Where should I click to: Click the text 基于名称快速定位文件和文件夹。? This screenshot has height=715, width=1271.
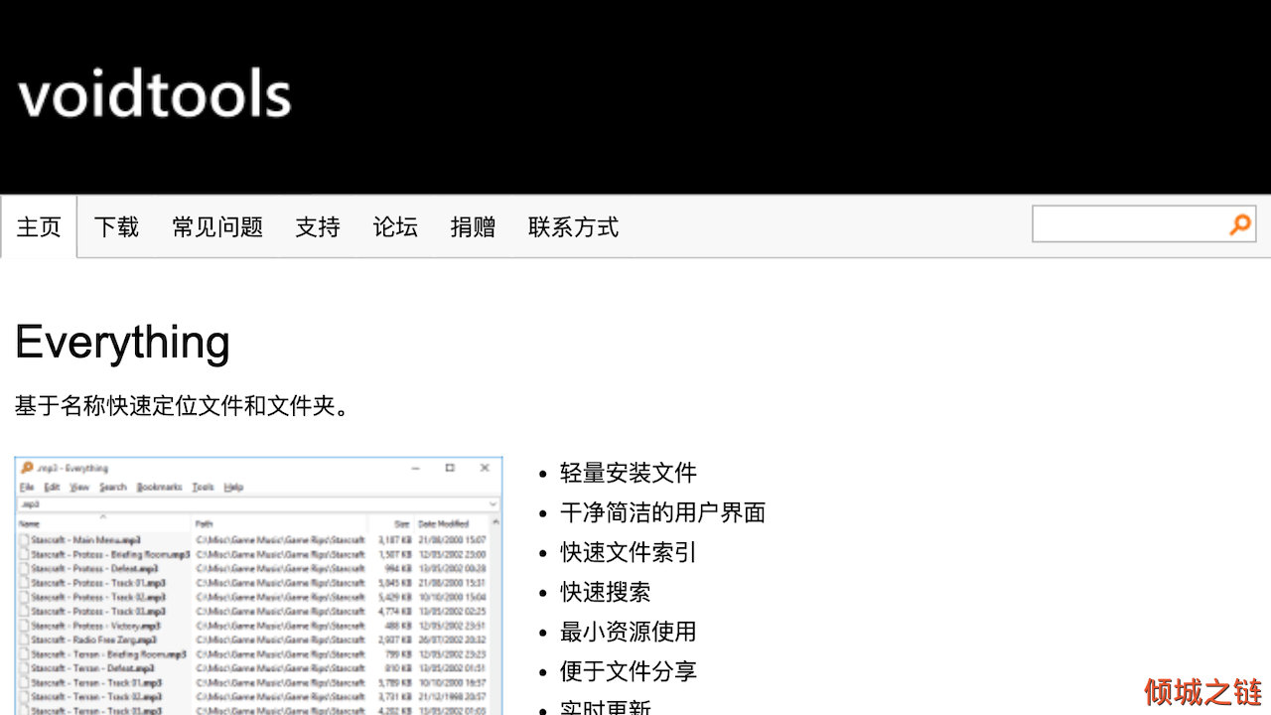pos(183,405)
